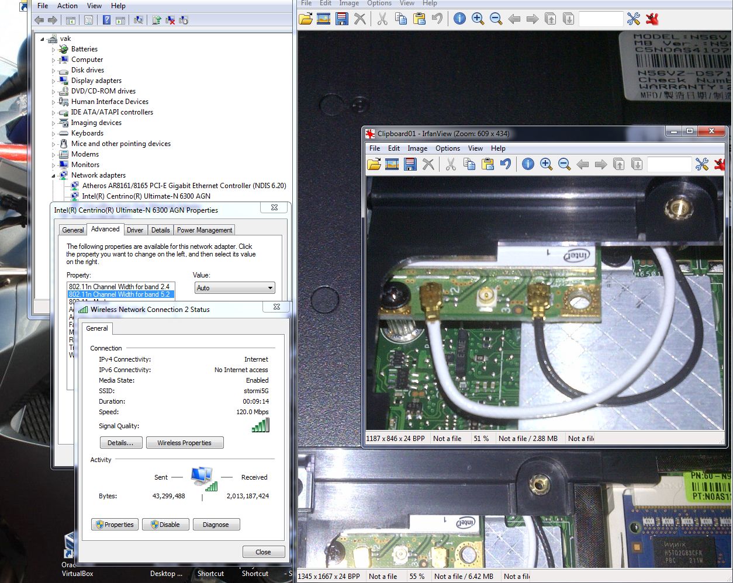Viewport: 733px width, 583px height.
Task: Open the Value dropdown showing Auto
Action: tap(234, 288)
